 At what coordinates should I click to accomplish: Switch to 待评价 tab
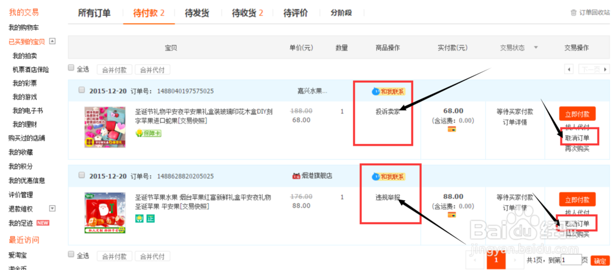tap(296, 13)
